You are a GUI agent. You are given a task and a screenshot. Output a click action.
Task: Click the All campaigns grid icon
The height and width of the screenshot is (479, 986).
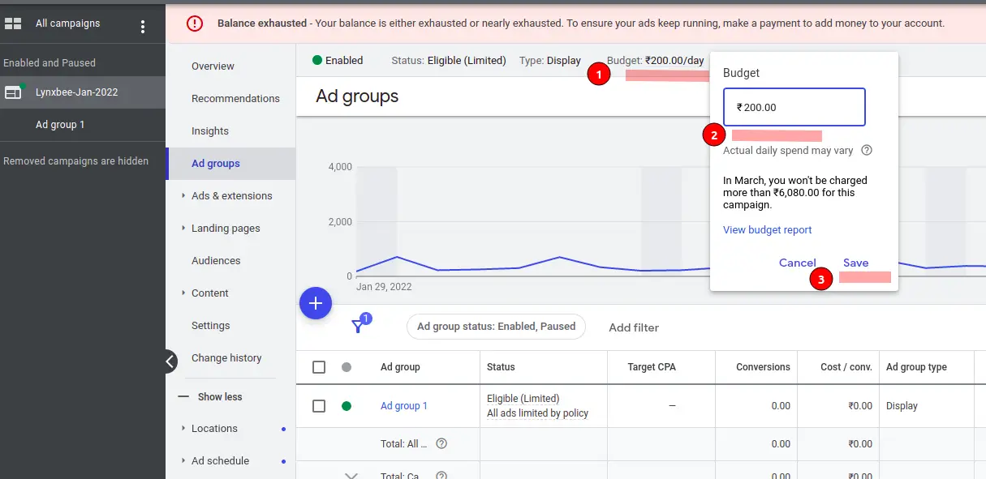click(13, 24)
